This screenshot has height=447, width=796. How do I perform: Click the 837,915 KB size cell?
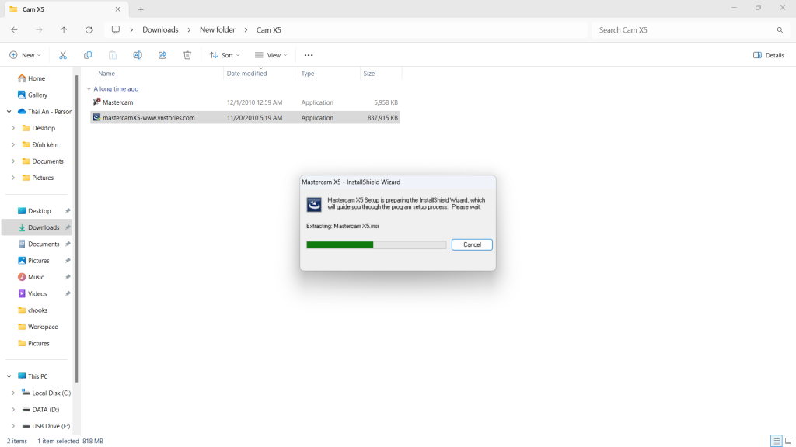point(382,118)
